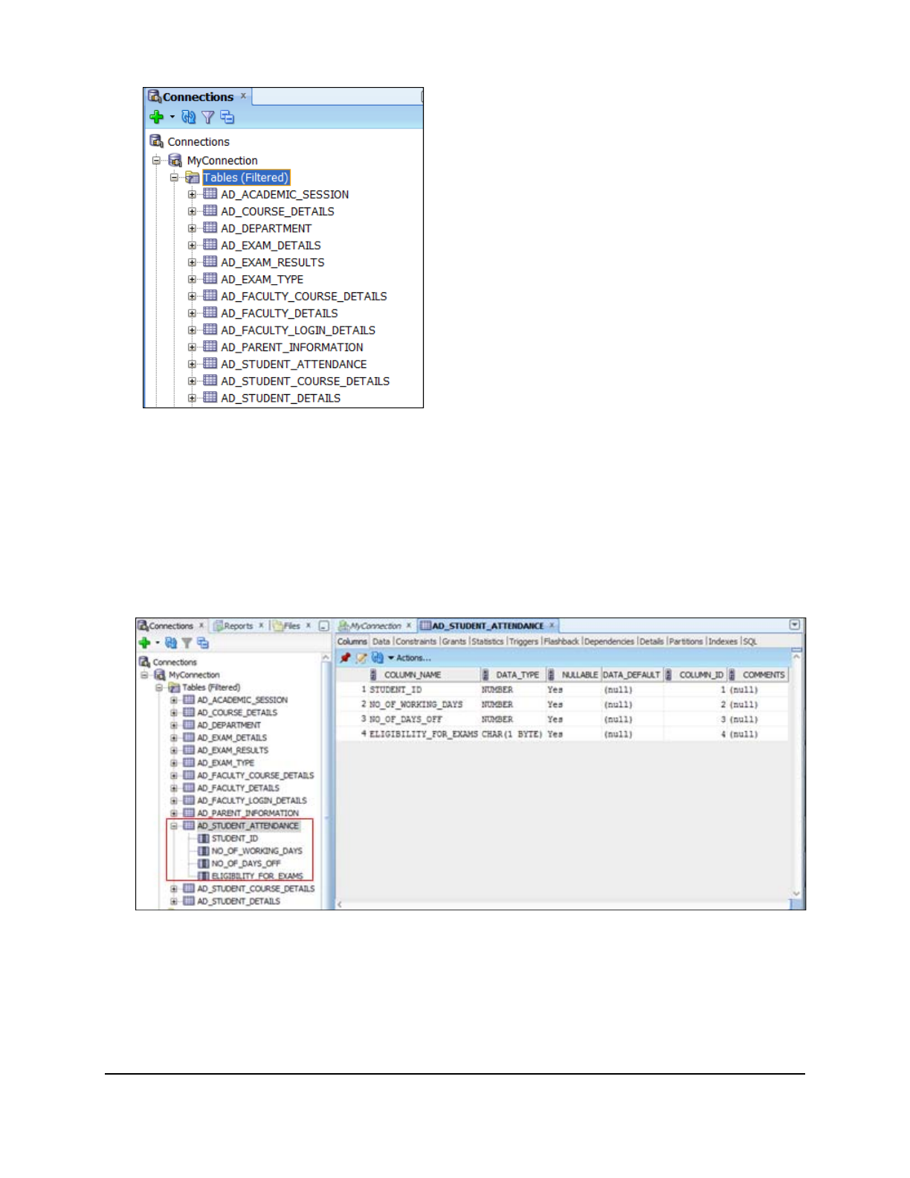Image resolution: width=910 pixels, height=1178 pixels.
Task: Open the Partitions sub-tab
Action: [x=685, y=642]
